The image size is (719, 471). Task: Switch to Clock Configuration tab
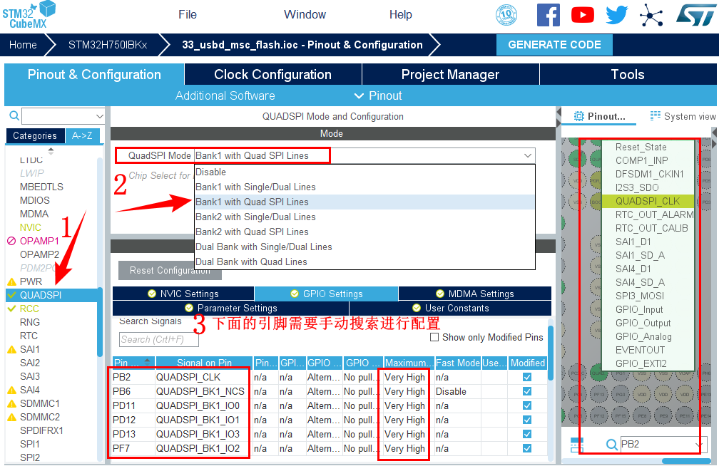pos(272,75)
